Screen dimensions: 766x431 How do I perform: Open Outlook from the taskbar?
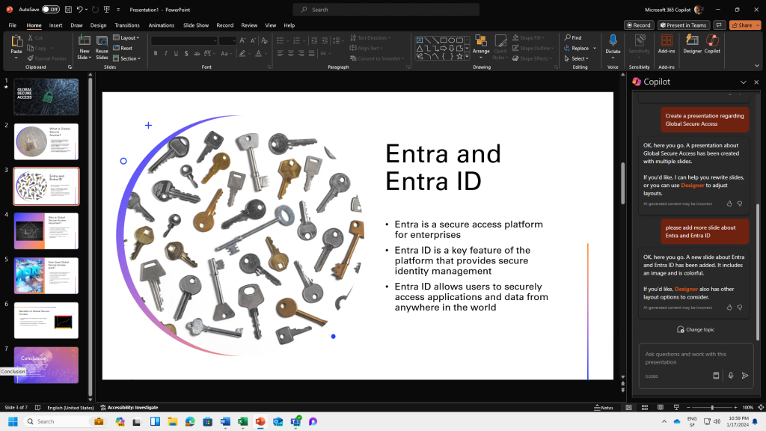tap(278, 421)
